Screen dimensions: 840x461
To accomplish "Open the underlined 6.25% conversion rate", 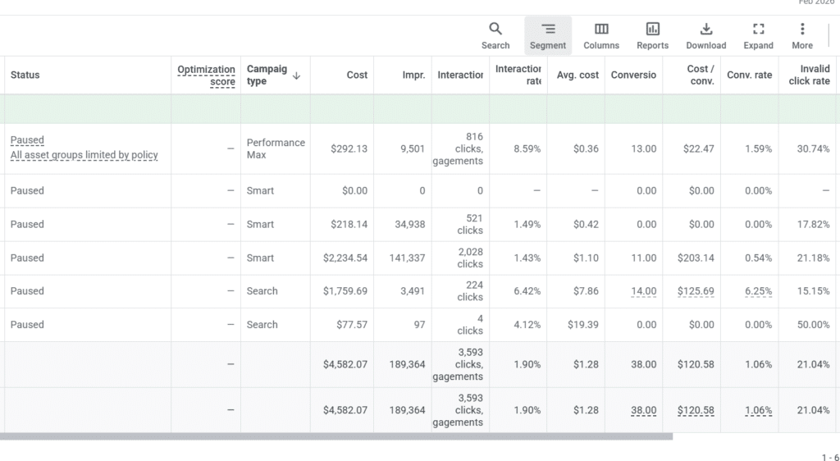I will (758, 291).
